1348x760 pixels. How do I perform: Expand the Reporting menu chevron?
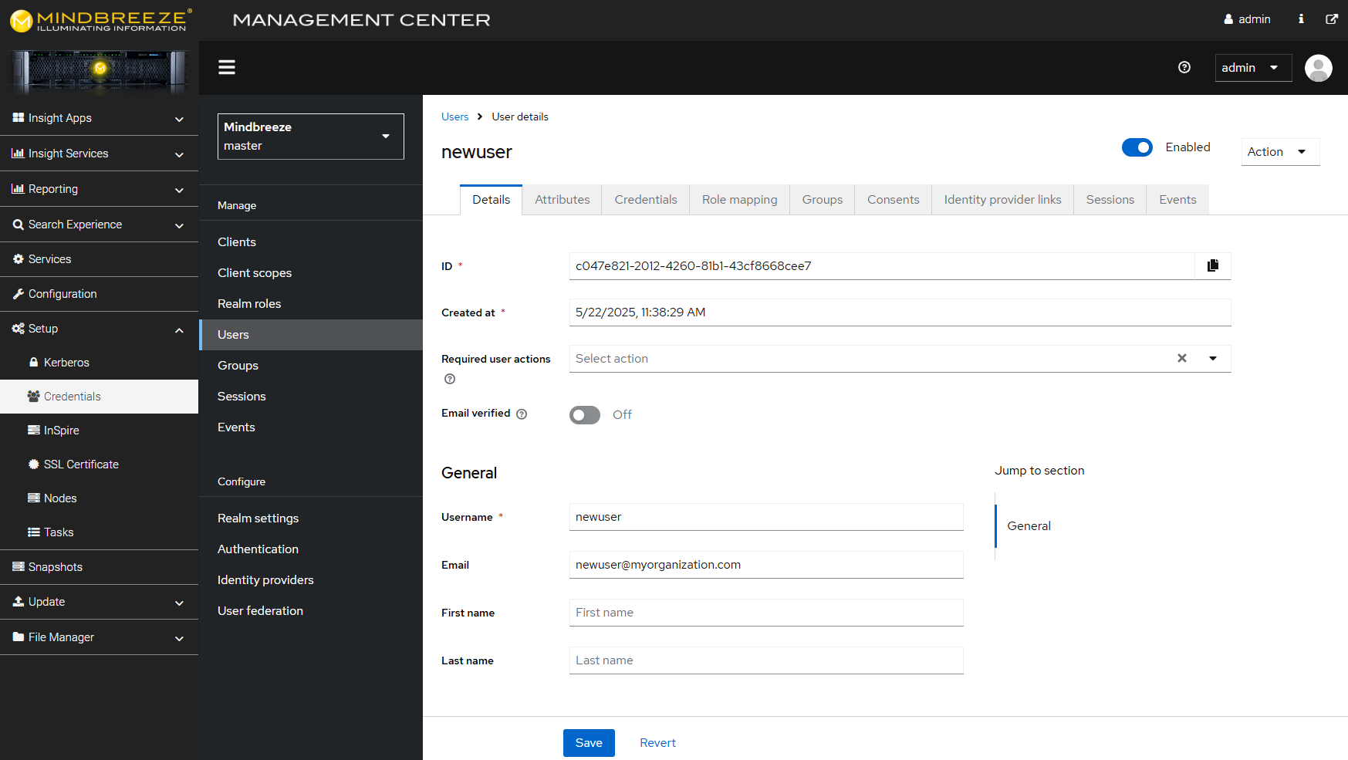tap(179, 190)
